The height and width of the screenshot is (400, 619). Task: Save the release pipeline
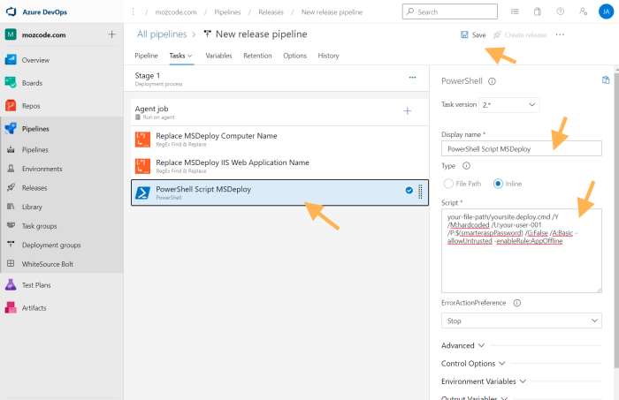point(473,34)
